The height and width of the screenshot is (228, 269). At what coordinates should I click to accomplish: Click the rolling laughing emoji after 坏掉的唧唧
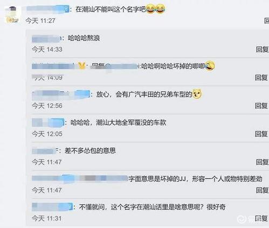(210, 66)
